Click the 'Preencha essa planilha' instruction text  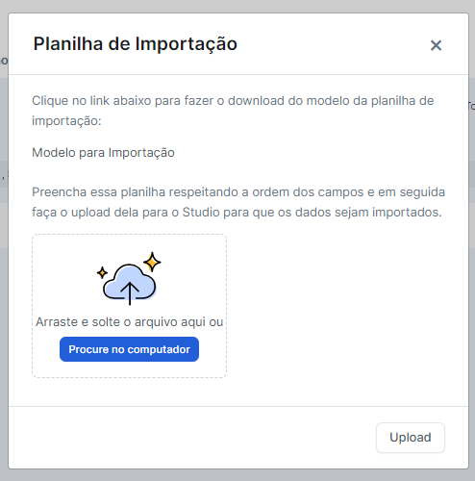pos(238,202)
